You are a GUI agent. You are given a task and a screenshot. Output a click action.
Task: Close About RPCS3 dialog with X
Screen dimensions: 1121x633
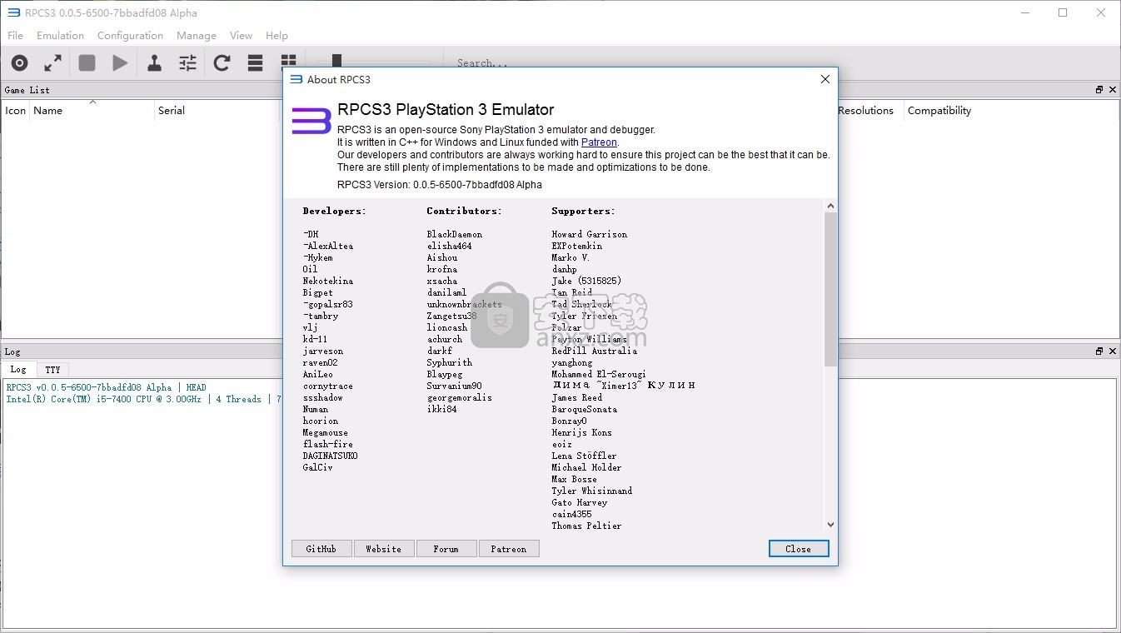coord(825,79)
